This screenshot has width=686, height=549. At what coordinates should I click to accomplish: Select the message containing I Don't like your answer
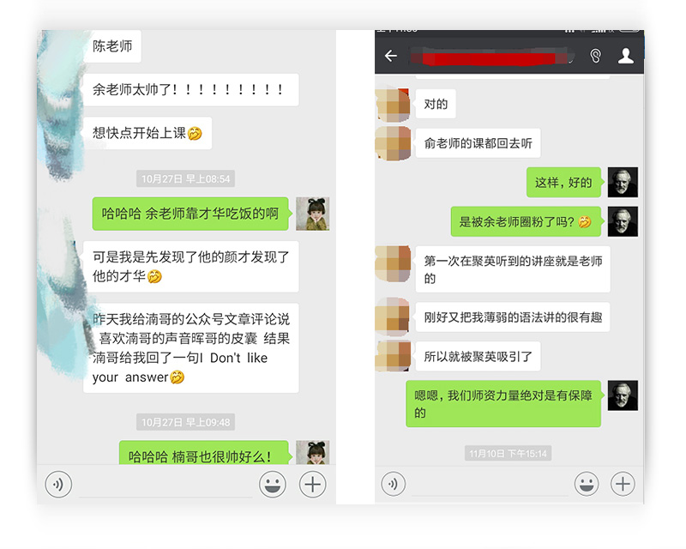point(190,347)
